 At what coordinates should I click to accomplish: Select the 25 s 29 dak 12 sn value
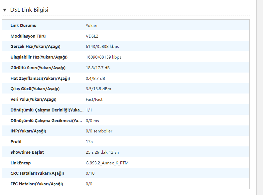pos(102,152)
